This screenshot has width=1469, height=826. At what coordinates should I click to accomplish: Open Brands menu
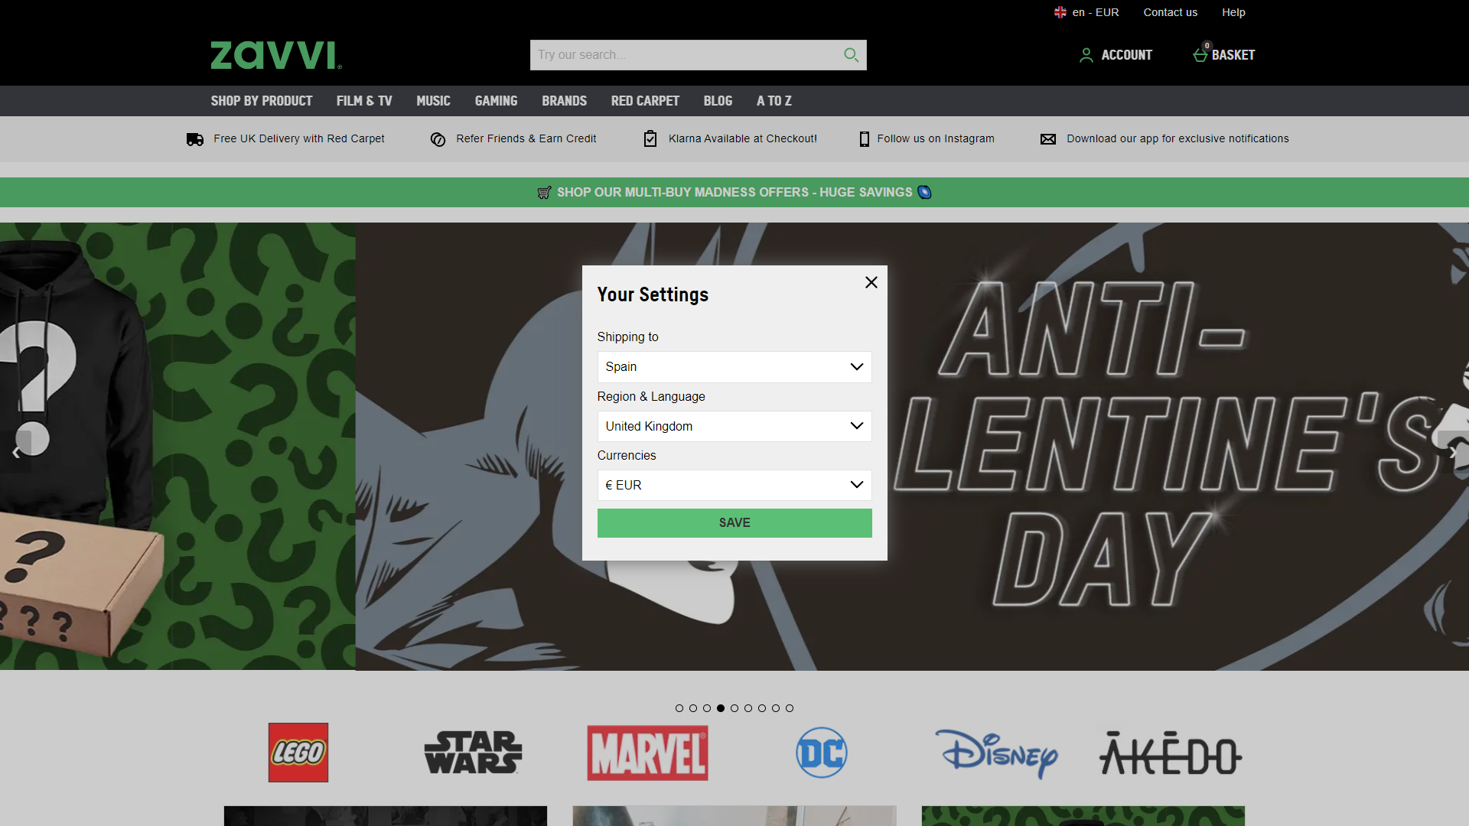point(565,101)
